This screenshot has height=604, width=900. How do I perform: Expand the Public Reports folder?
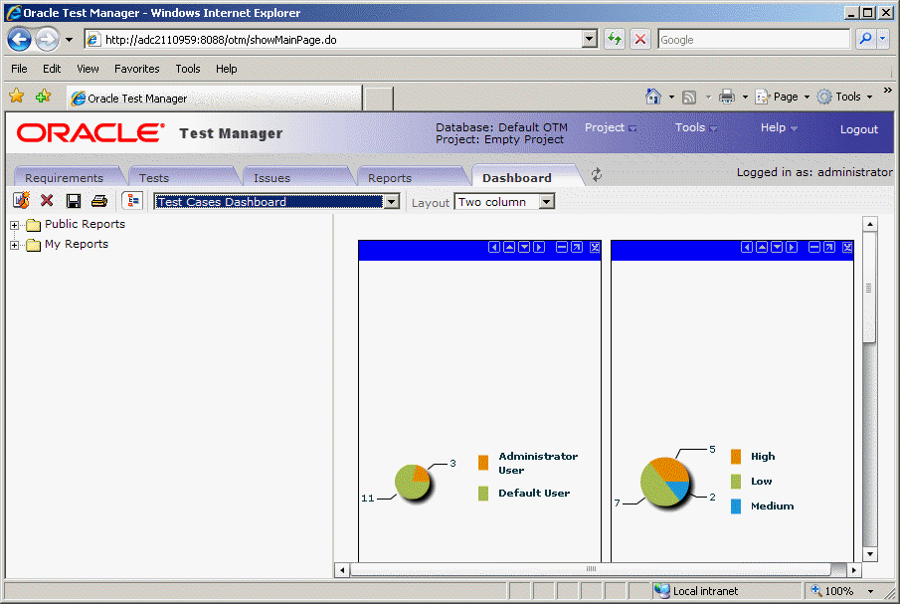[15, 225]
